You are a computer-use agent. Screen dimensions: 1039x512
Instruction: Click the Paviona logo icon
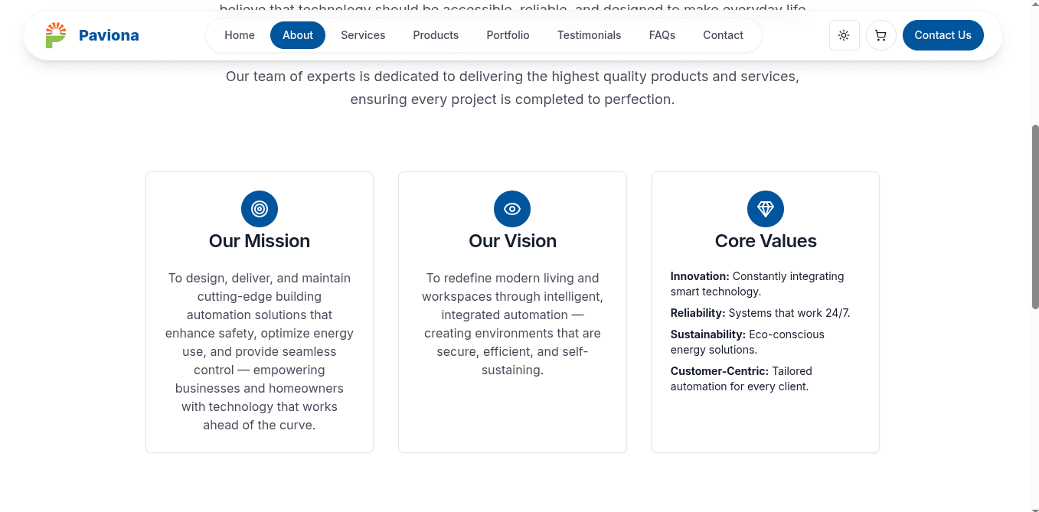[56, 35]
